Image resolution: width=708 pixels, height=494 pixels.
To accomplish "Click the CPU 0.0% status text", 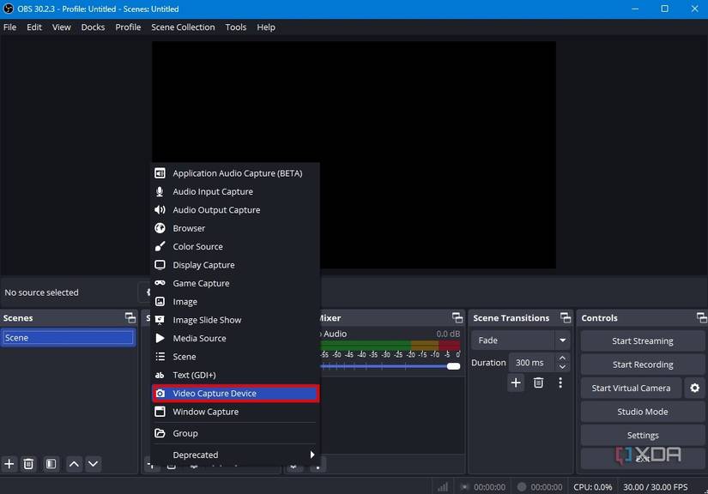I will 592,487.
